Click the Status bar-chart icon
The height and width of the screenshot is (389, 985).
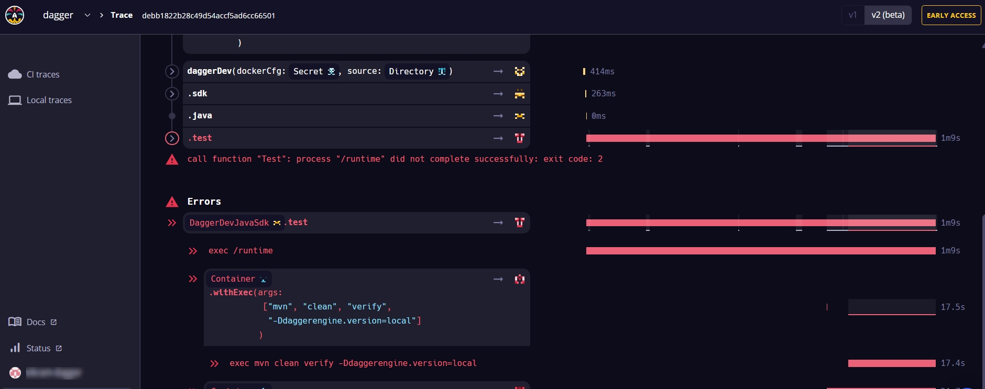(15, 348)
